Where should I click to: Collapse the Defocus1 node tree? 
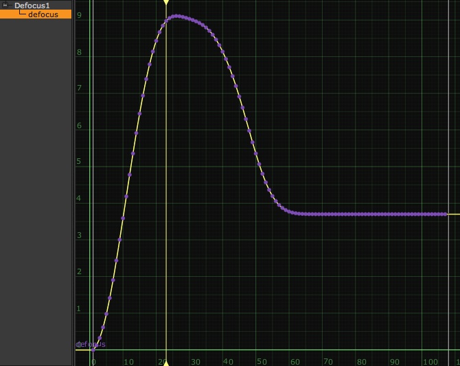(5, 5)
